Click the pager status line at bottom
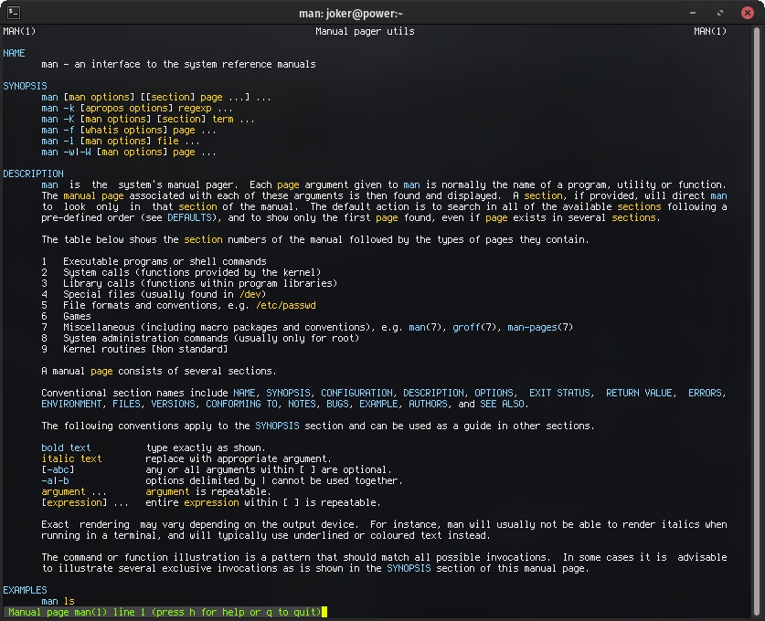Screen dimensions: 765x621 click(165, 612)
